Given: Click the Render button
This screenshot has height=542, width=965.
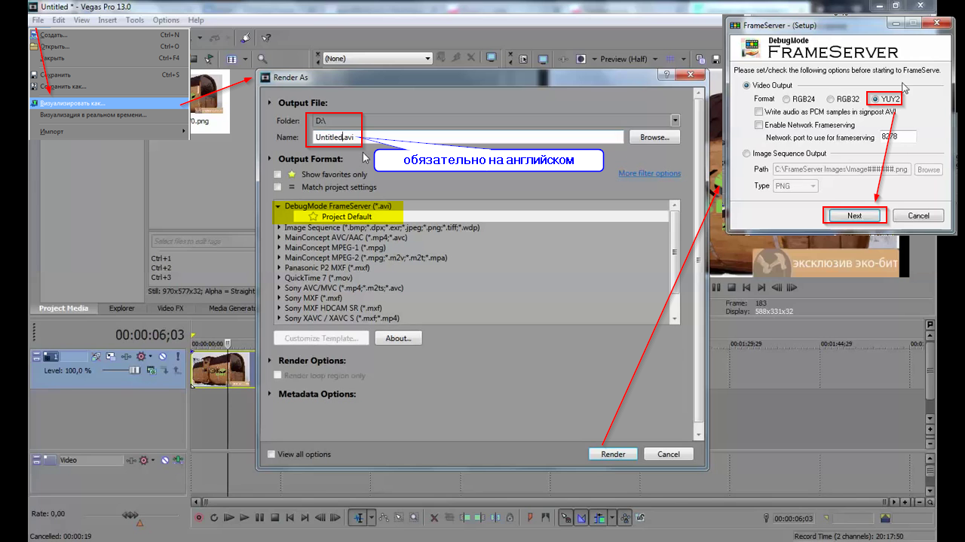Looking at the screenshot, I should click(613, 454).
